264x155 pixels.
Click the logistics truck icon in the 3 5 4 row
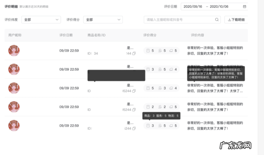coord(171,69)
